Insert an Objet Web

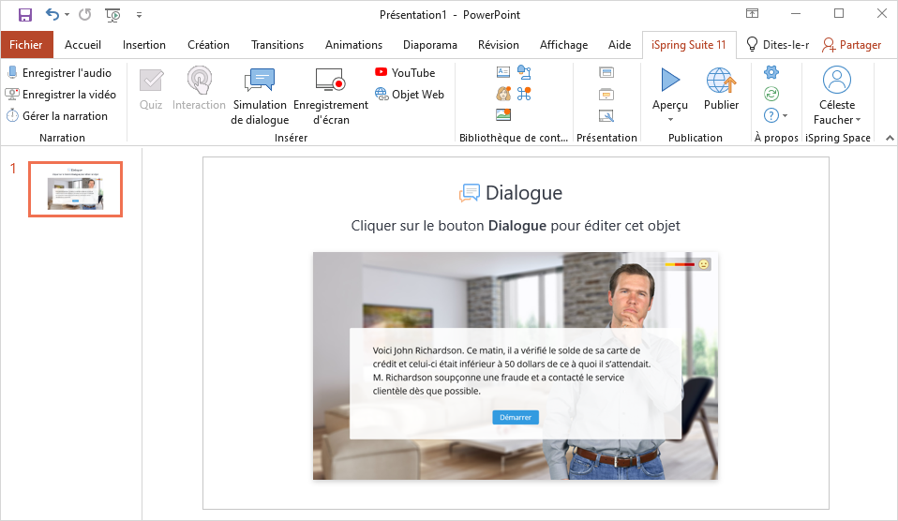click(410, 94)
